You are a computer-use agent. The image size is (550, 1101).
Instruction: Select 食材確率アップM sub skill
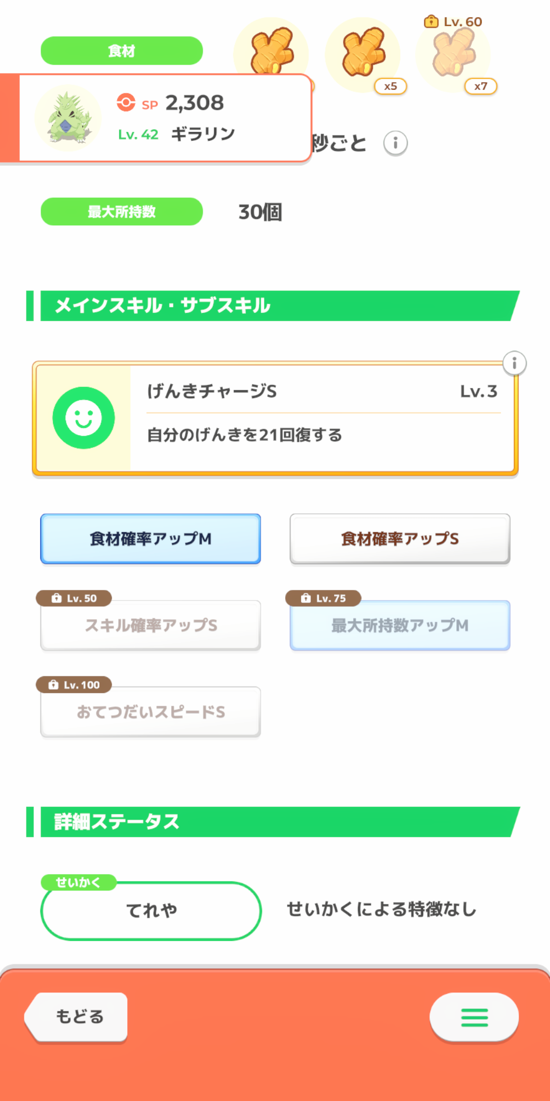click(x=151, y=539)
